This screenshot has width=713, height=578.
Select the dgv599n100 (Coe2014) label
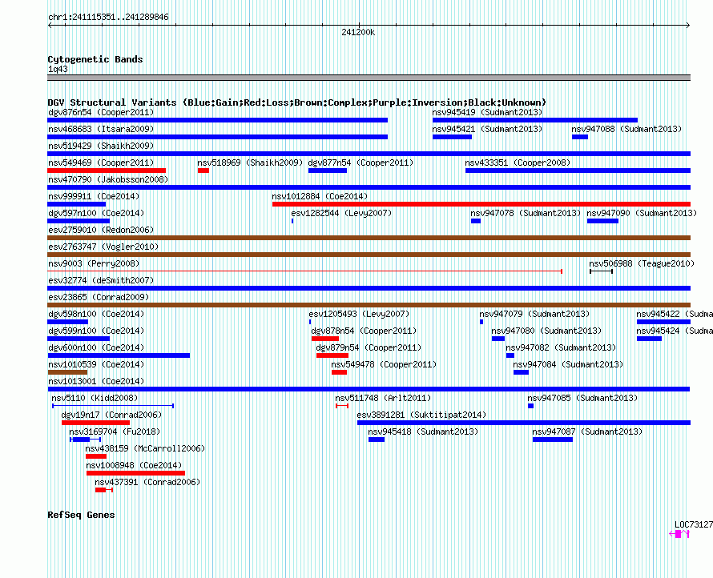pyautogui.click(x=96, y=331)
